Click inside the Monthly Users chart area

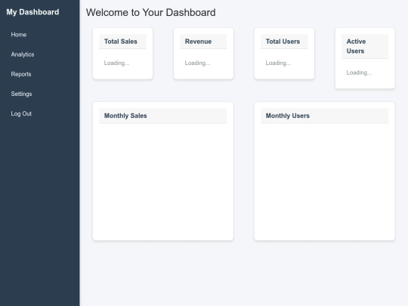coord(324,180)
